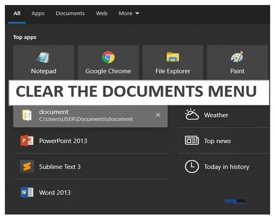276x220 pixels.
Task: Open the recent document path entry
Action: (x=91, y=116)
